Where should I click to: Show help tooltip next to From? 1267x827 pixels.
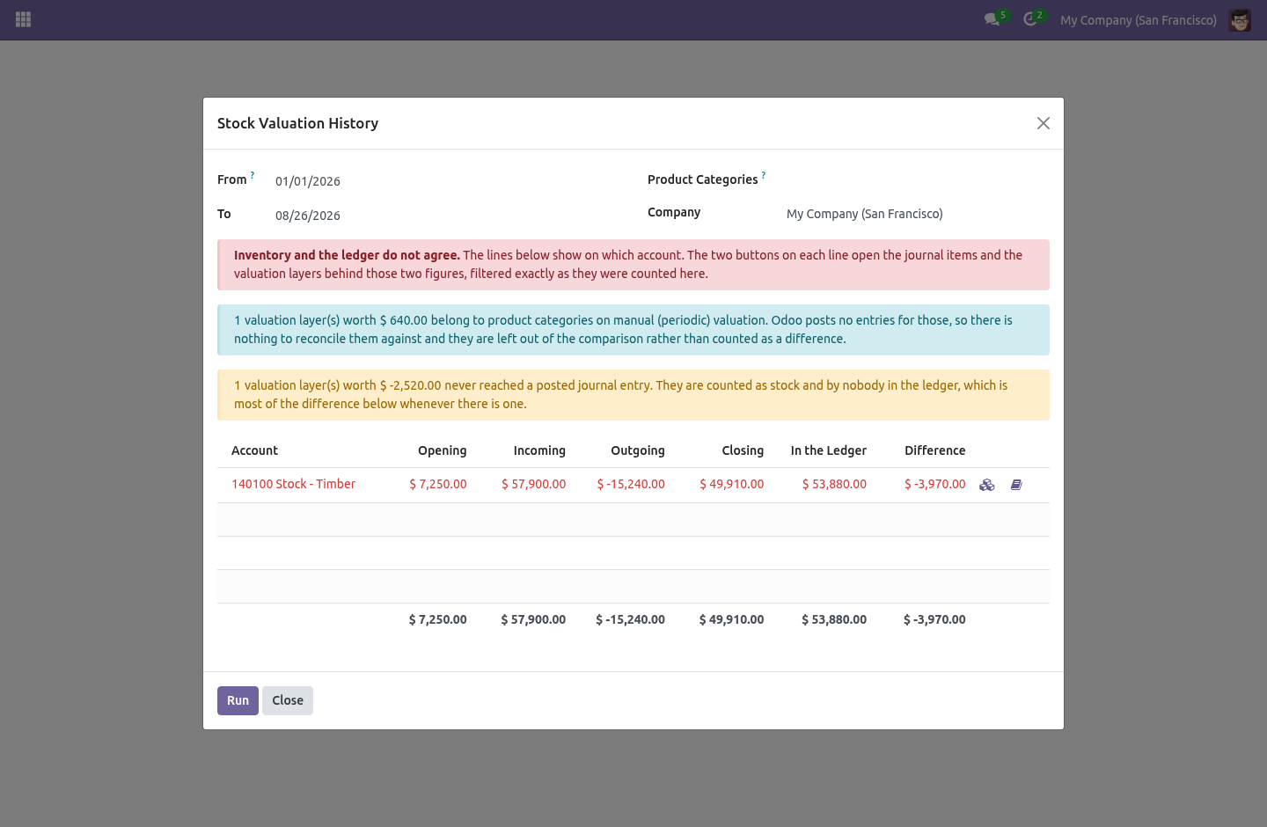pos(253,175)
